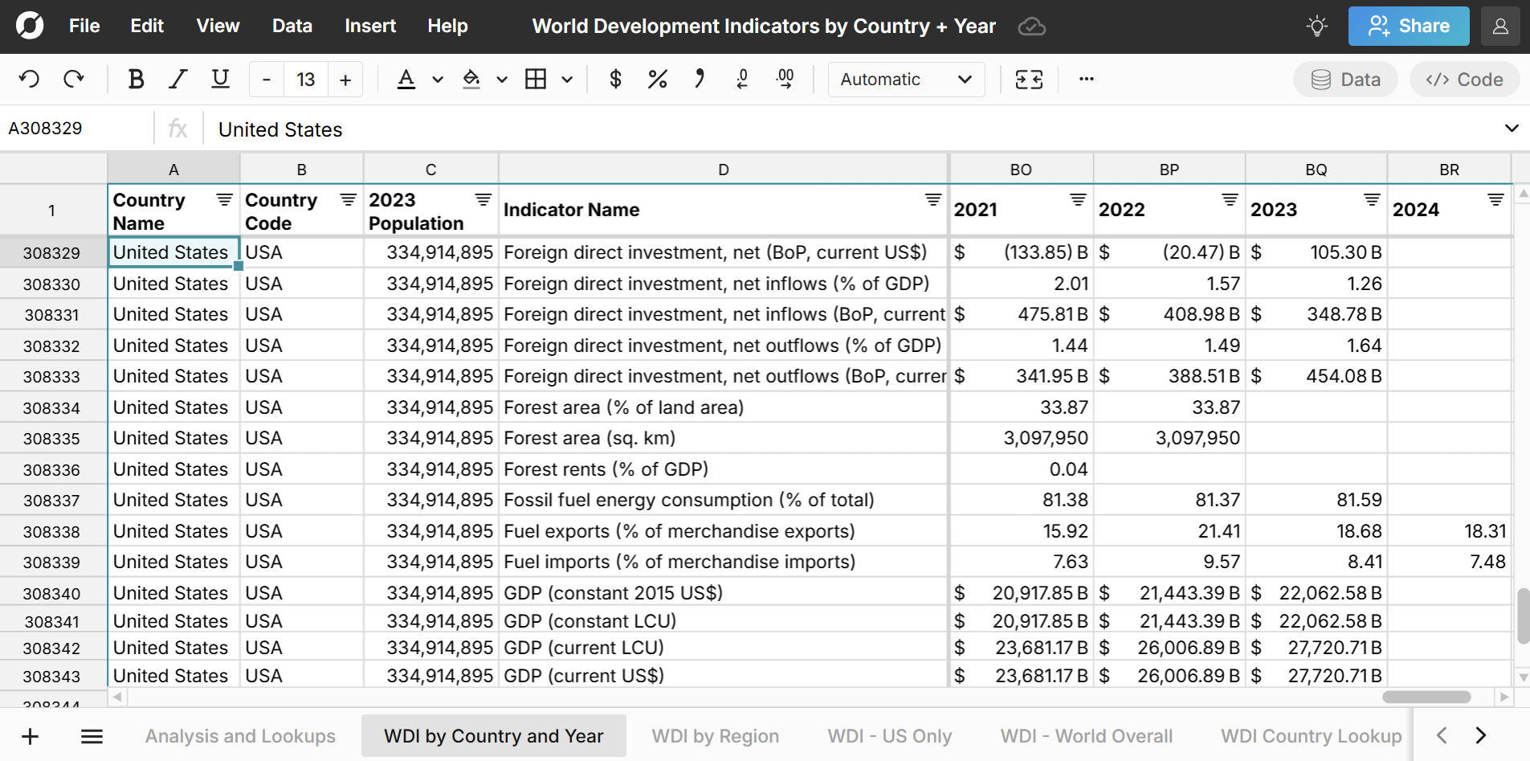Open filter dropdown on Indicator Name column
The width and height of the screenshot is (1530, 761).
(x=932, y=199)
